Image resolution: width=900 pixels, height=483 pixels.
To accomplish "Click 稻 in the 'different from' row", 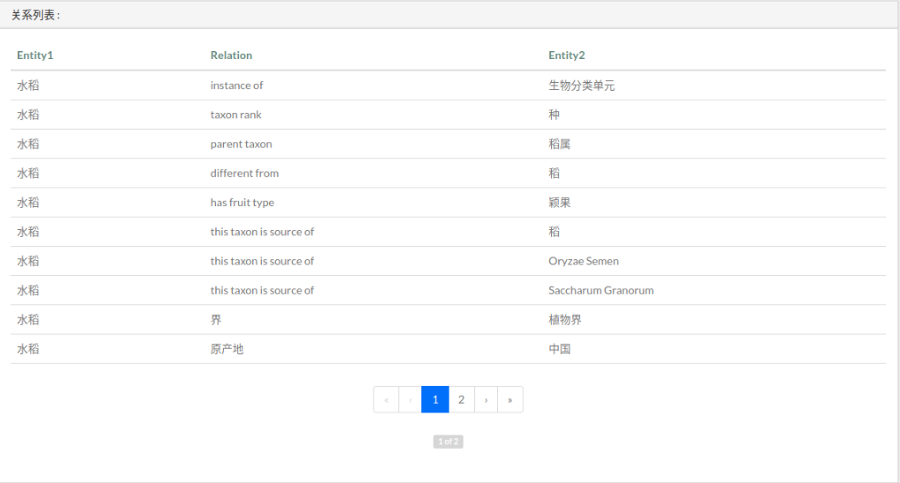I will [554, 174].
